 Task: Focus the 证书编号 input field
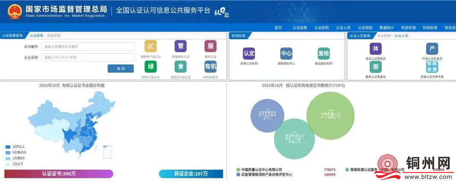click(88, 46)
